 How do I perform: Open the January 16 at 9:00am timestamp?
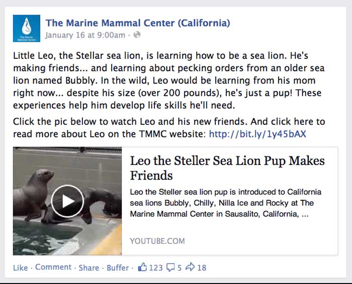[85, 35]
